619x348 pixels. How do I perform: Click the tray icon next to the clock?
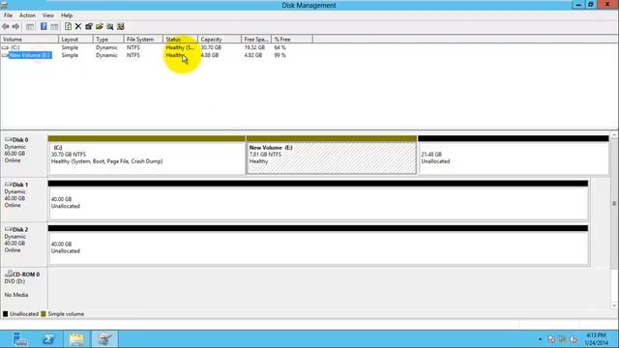coord(574,339)
